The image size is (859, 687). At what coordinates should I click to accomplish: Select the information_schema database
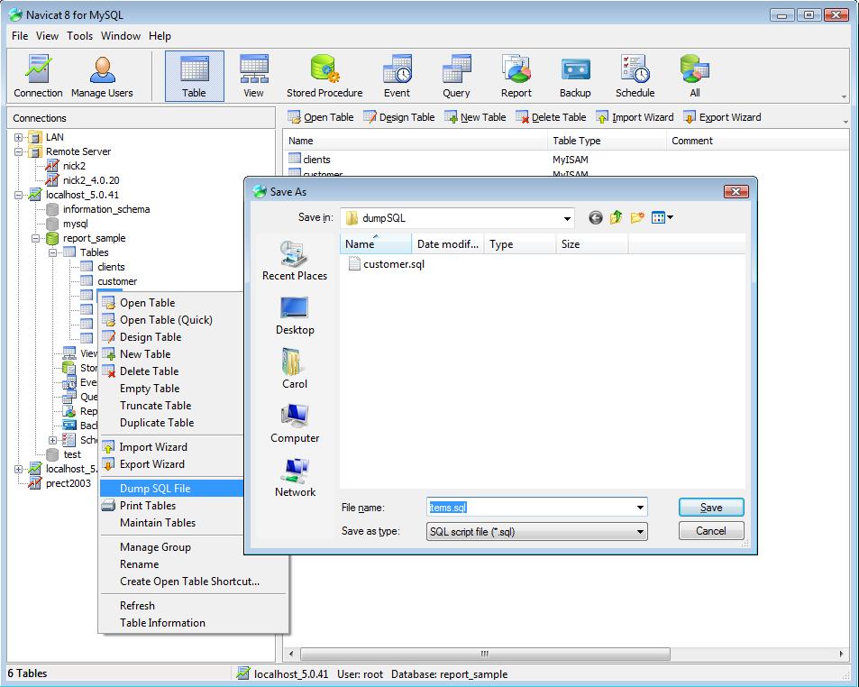tap(106, 209)
